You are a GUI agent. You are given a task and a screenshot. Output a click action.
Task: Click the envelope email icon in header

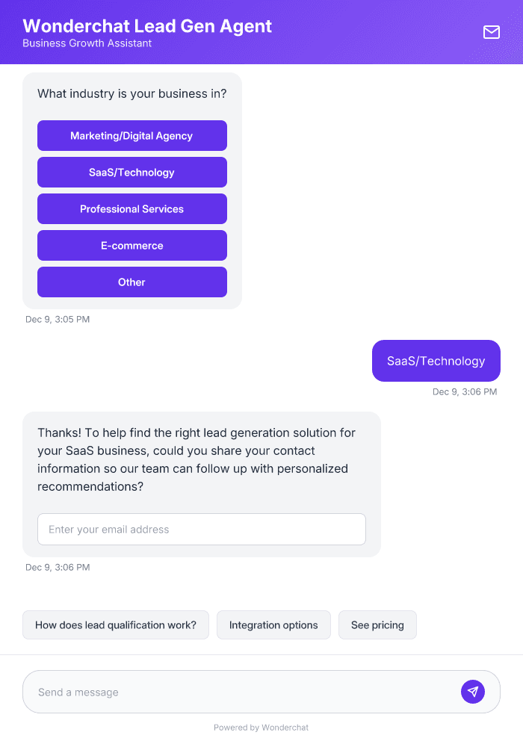491,32
